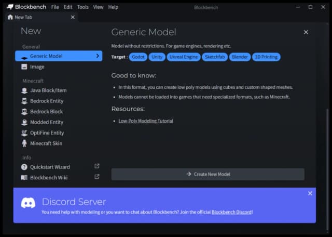The width and height of the screenshot is (332, 237).
Task: Click the Bedrock Block icon
Action: (x=24, y=112)
